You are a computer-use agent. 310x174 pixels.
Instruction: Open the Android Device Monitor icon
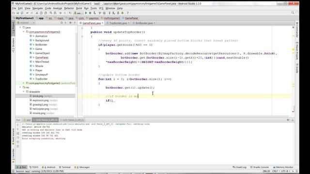[x=123, y=13]
